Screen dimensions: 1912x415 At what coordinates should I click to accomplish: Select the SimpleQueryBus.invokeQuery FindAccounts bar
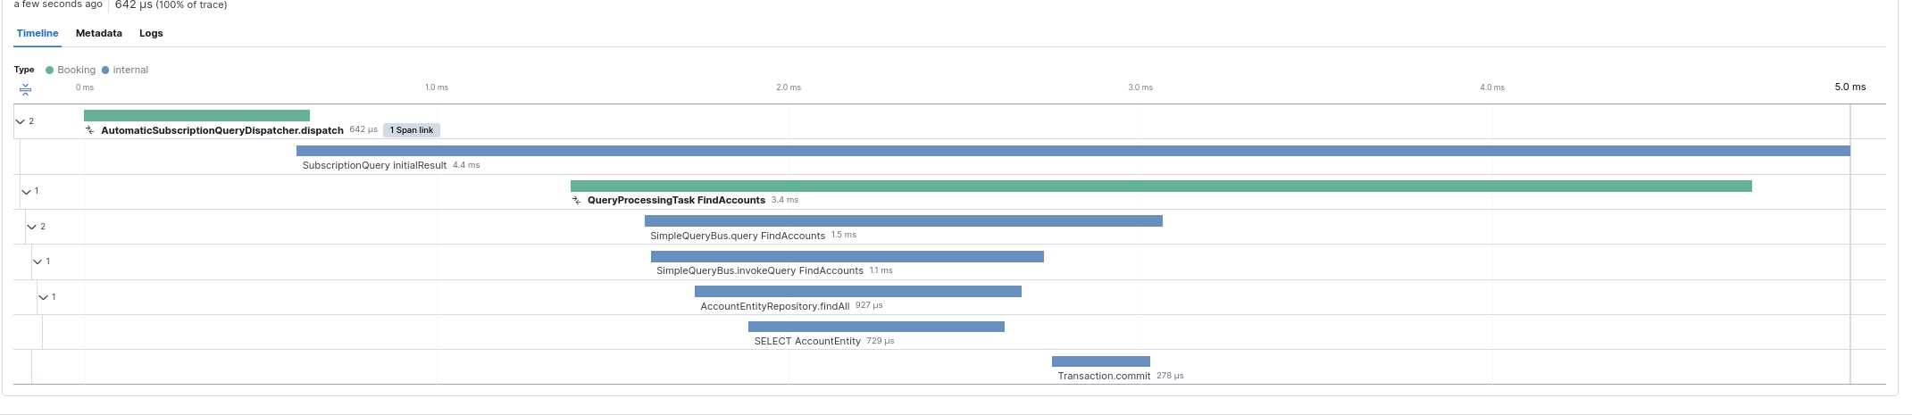(x=847, y=256)
